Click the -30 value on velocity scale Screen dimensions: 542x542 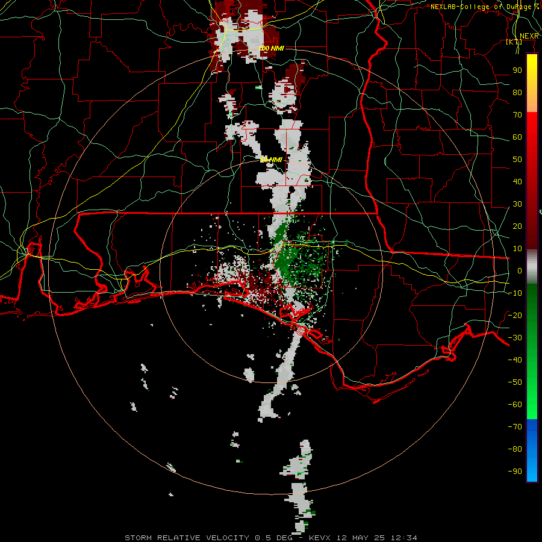pos(515,338)
